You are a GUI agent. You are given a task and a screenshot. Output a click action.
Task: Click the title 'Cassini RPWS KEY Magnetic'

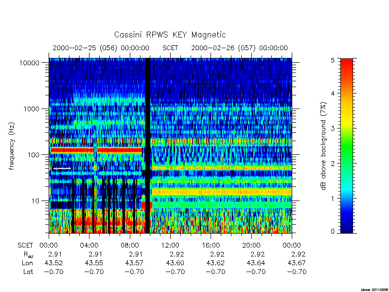pyautogui.click(x=170, y=35)
